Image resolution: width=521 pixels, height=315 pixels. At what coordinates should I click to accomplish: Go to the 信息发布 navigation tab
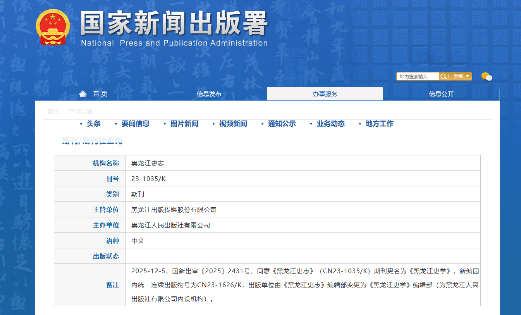[209, 94]
